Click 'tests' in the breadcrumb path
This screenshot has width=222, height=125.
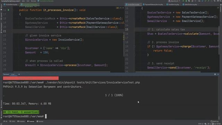point(23,1)
